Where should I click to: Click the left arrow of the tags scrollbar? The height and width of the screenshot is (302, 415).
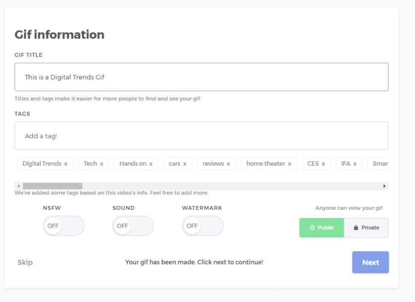click(18, 186)
